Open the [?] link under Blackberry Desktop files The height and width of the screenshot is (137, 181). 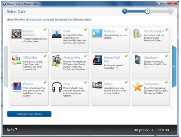(146, 67)
